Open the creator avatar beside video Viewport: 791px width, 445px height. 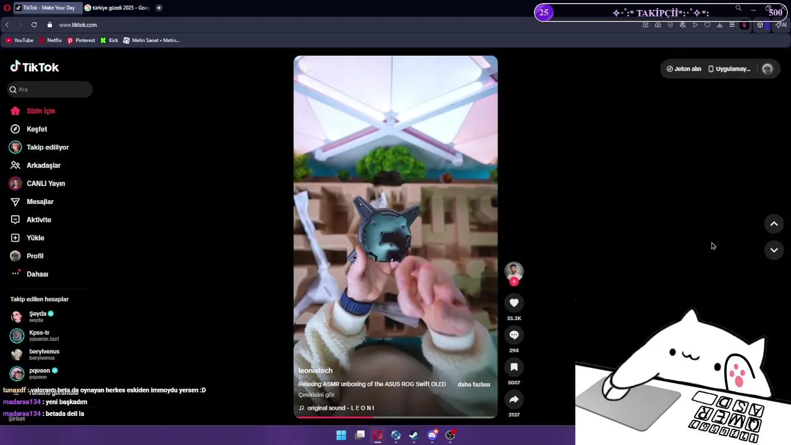tap(514, 271)
